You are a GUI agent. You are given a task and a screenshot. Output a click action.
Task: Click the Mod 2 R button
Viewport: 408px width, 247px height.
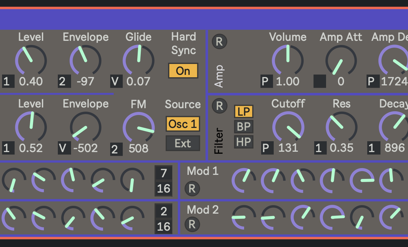point(192,224)
